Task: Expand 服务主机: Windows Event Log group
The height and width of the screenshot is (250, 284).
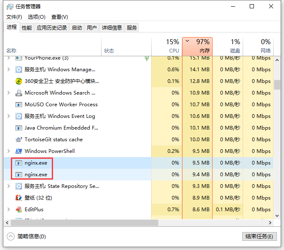Action: pyautogui.click(x=8, y=116)
